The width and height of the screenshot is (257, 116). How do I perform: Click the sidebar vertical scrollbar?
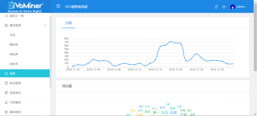tap(50, 52)
